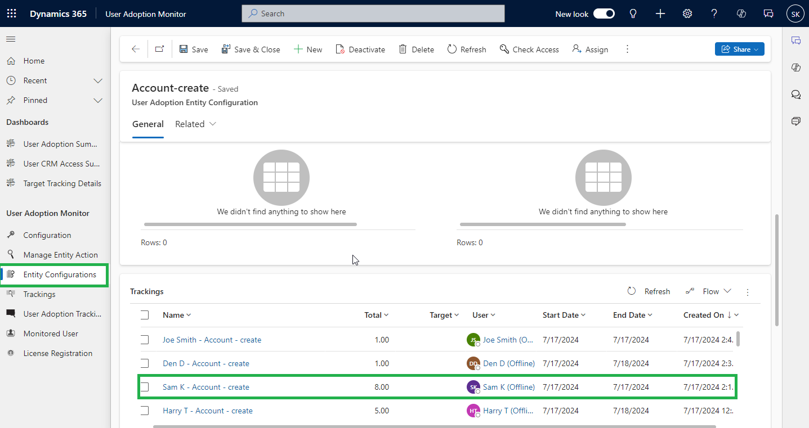Open Start Date column dropdown
The height and width of the screenshot is (428, 809).
[x=564, y=315]
